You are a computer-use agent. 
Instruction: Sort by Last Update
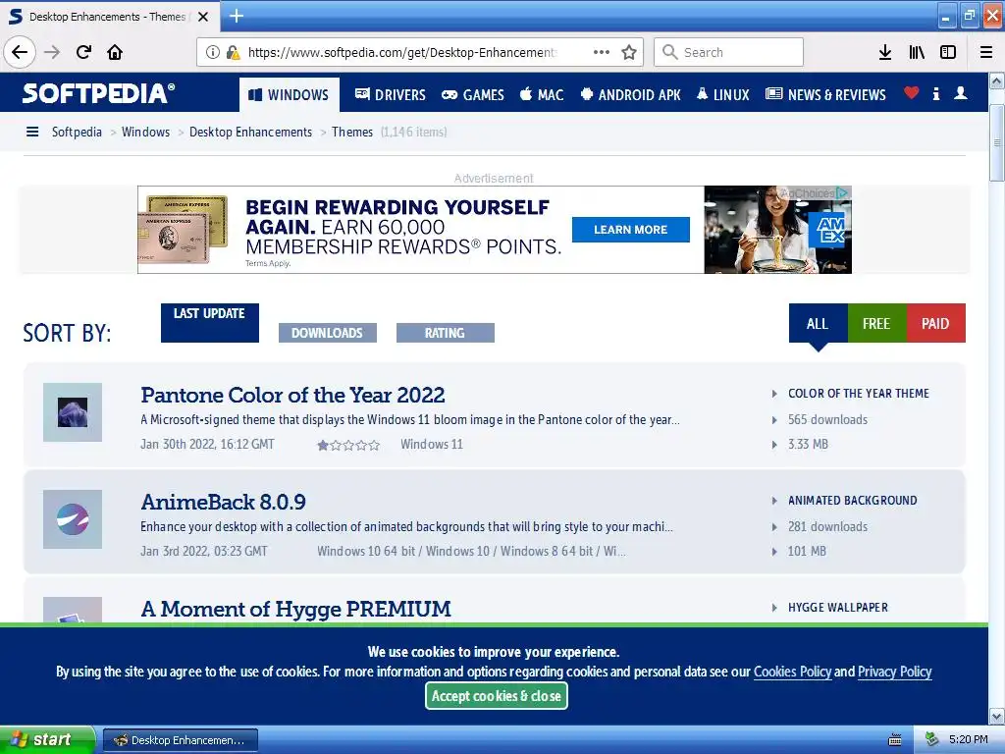point(210,322)
